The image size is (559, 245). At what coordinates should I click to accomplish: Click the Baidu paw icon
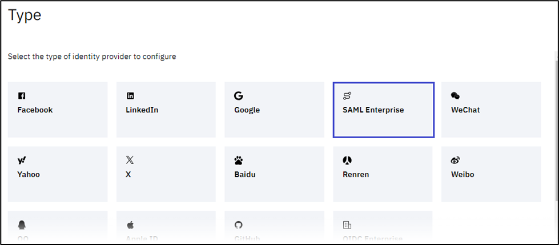point(238,160)
